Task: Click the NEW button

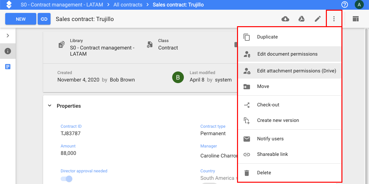Action: coord(21,19)
